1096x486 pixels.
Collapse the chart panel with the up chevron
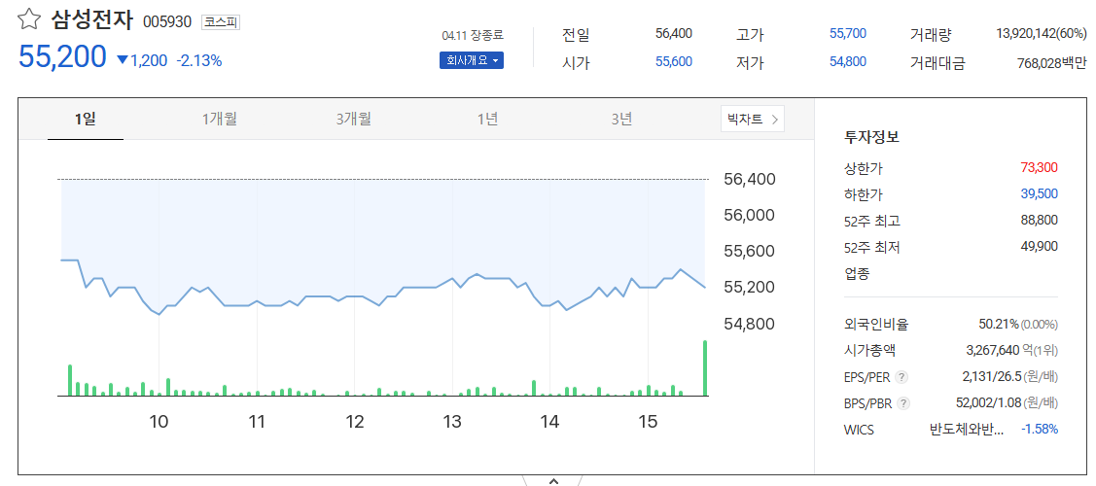point(552,481)
